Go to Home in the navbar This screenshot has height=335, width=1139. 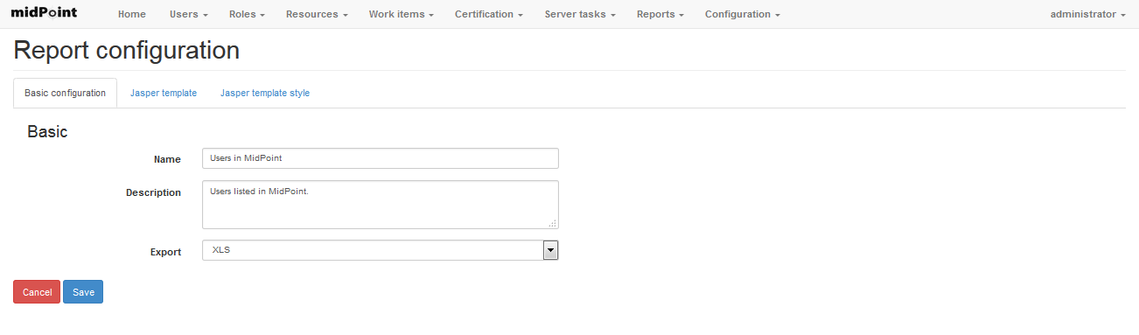pos(132,14)
